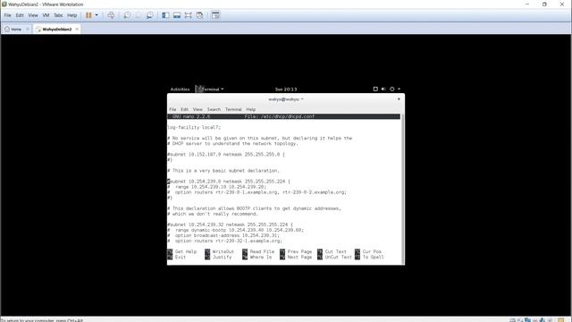Toggle the thumbnail bar view icon
The image size is (572, 322).
[177, 15]
